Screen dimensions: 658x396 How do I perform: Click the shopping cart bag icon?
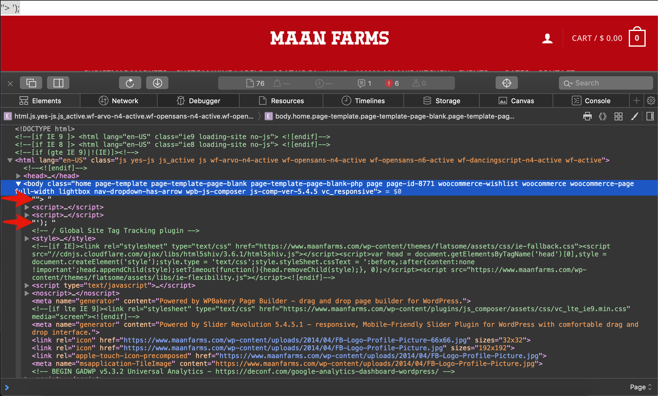point(637,38)
